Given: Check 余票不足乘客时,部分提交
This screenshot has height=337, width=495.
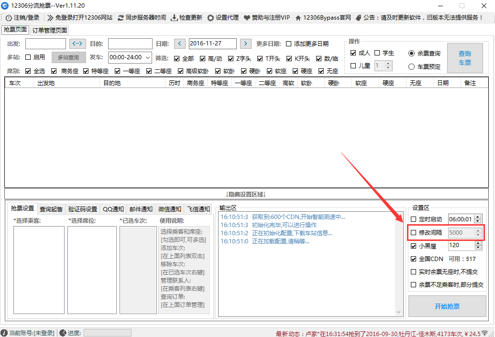Looking at the screenshot, I should pos(414,284).
